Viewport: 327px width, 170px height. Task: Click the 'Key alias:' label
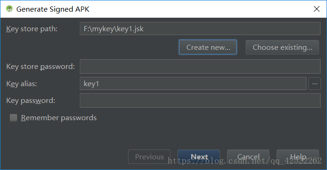pos(21,84)
